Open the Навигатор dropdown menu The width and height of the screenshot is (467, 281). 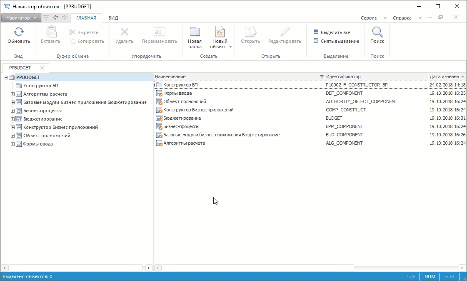[21, 18]
